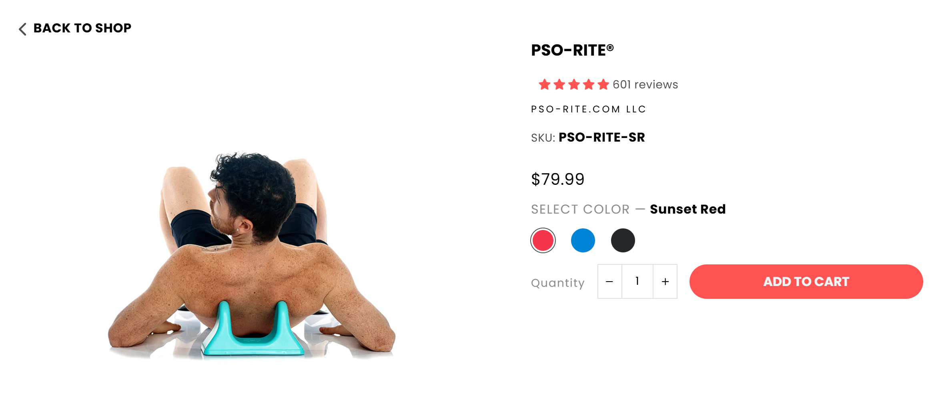Choose the blue color swatch
This screenshot has width=944, height=404.
pyautogui.click(x=583, y=240)
